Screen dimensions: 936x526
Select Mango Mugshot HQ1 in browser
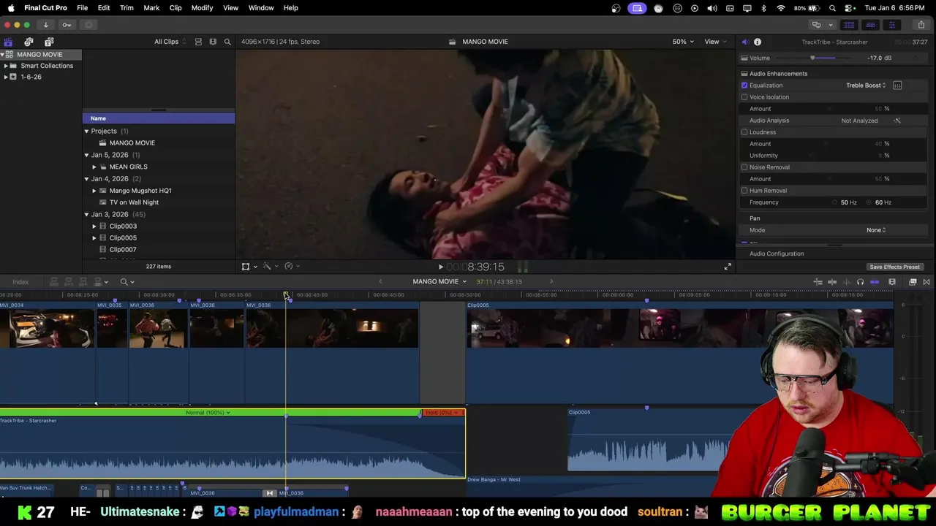tap(140, 191)
